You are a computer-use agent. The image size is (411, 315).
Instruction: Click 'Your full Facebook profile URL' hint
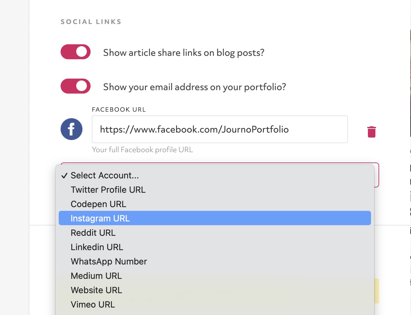(x=142, y=150)
